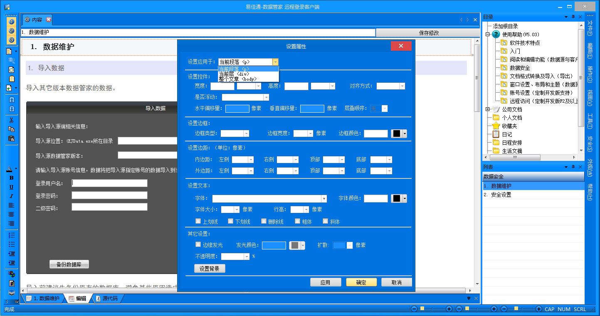Open the 字体 font dropdown
600x316 pixels.
[x=323, y=199]
